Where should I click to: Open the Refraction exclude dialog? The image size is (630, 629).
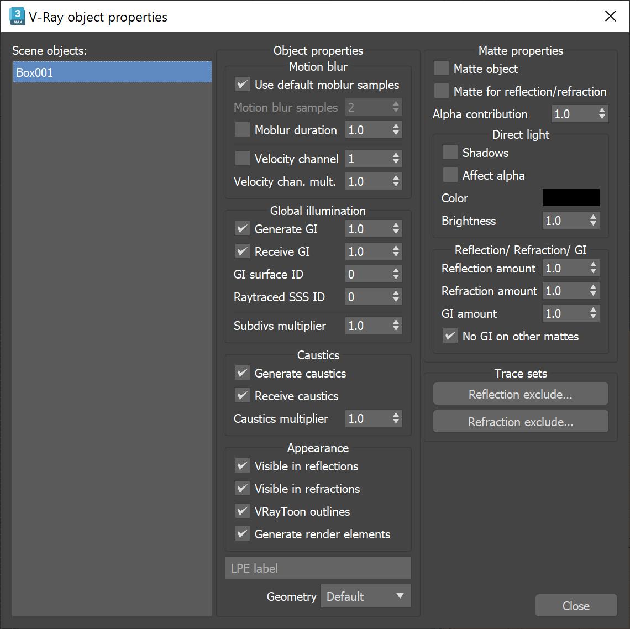[x=520, y=421]
